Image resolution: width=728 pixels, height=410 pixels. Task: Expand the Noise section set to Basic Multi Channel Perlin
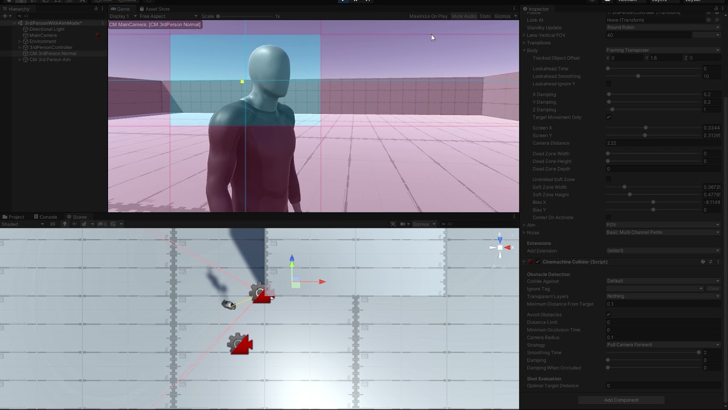click(524, 232)
